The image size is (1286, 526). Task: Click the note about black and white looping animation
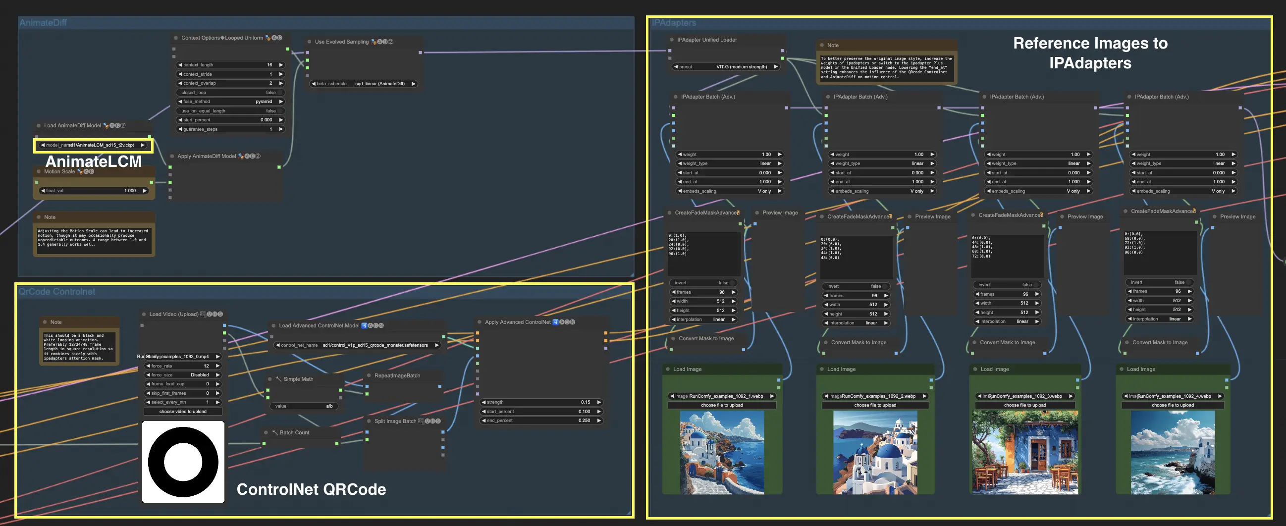pyautogui.click(x=79, y=347)
